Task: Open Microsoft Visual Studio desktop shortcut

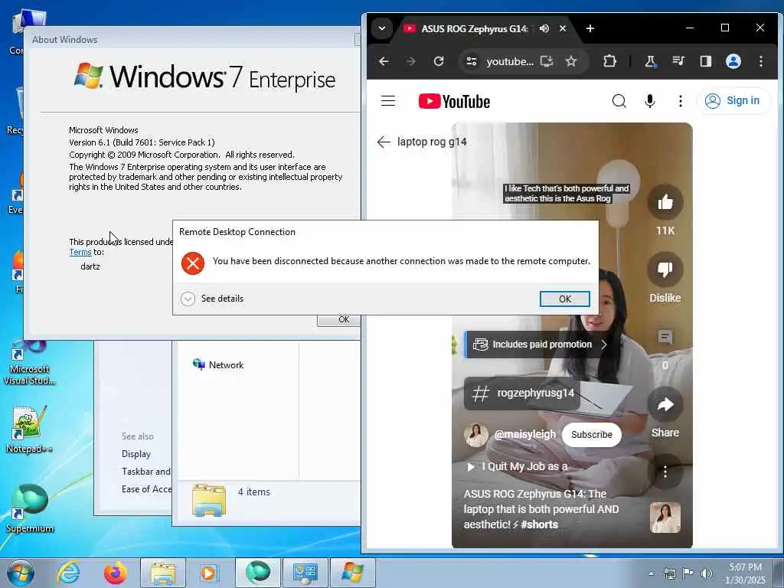Action: point(29,362)
